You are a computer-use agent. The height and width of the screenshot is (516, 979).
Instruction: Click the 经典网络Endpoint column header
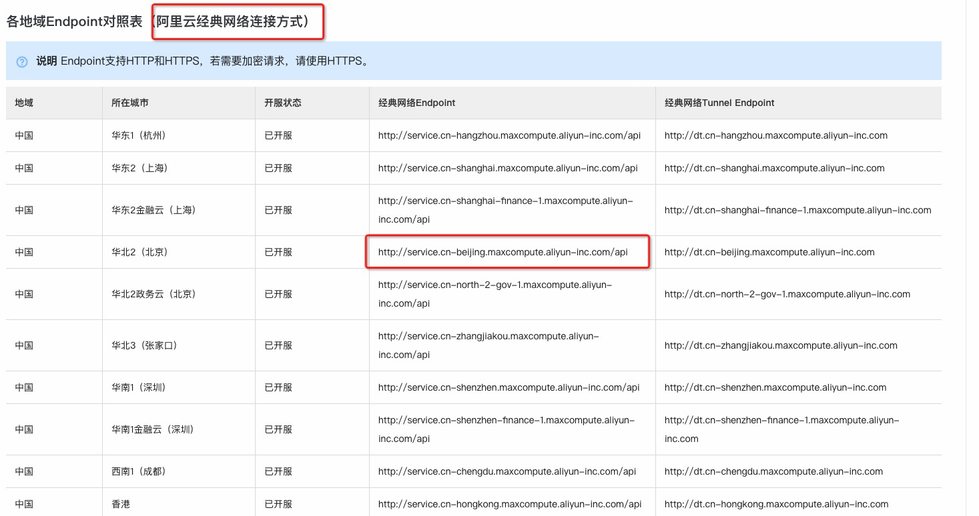tap(417, 103)
